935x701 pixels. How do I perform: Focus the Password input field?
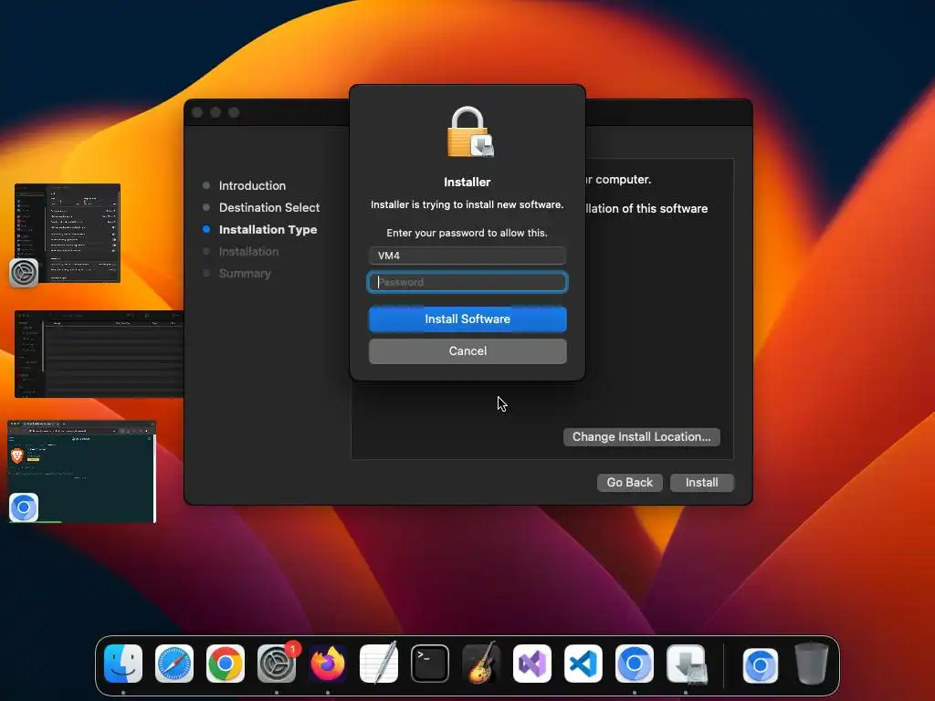[x=467, y=282]
